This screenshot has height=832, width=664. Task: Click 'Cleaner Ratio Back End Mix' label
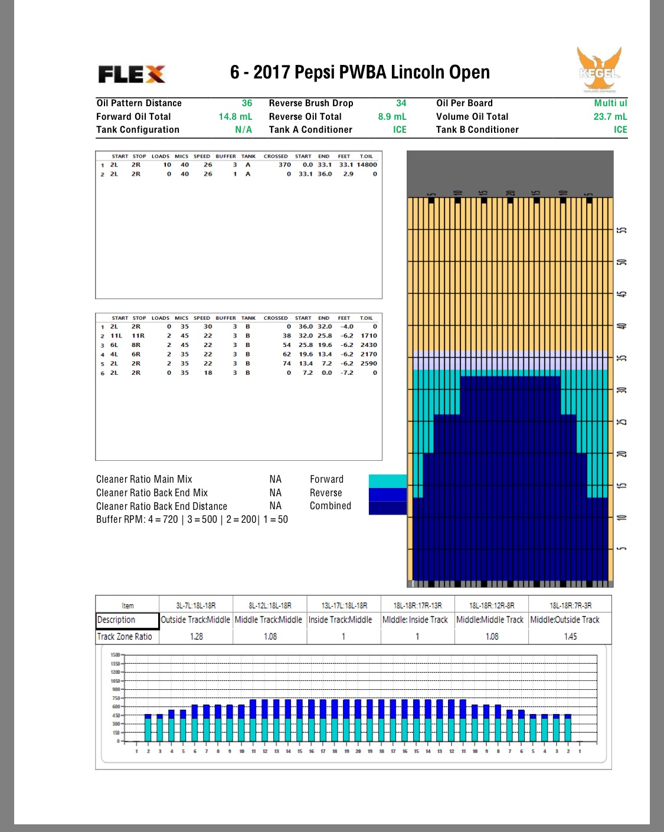pyautogui.click(x=152, y=493)
